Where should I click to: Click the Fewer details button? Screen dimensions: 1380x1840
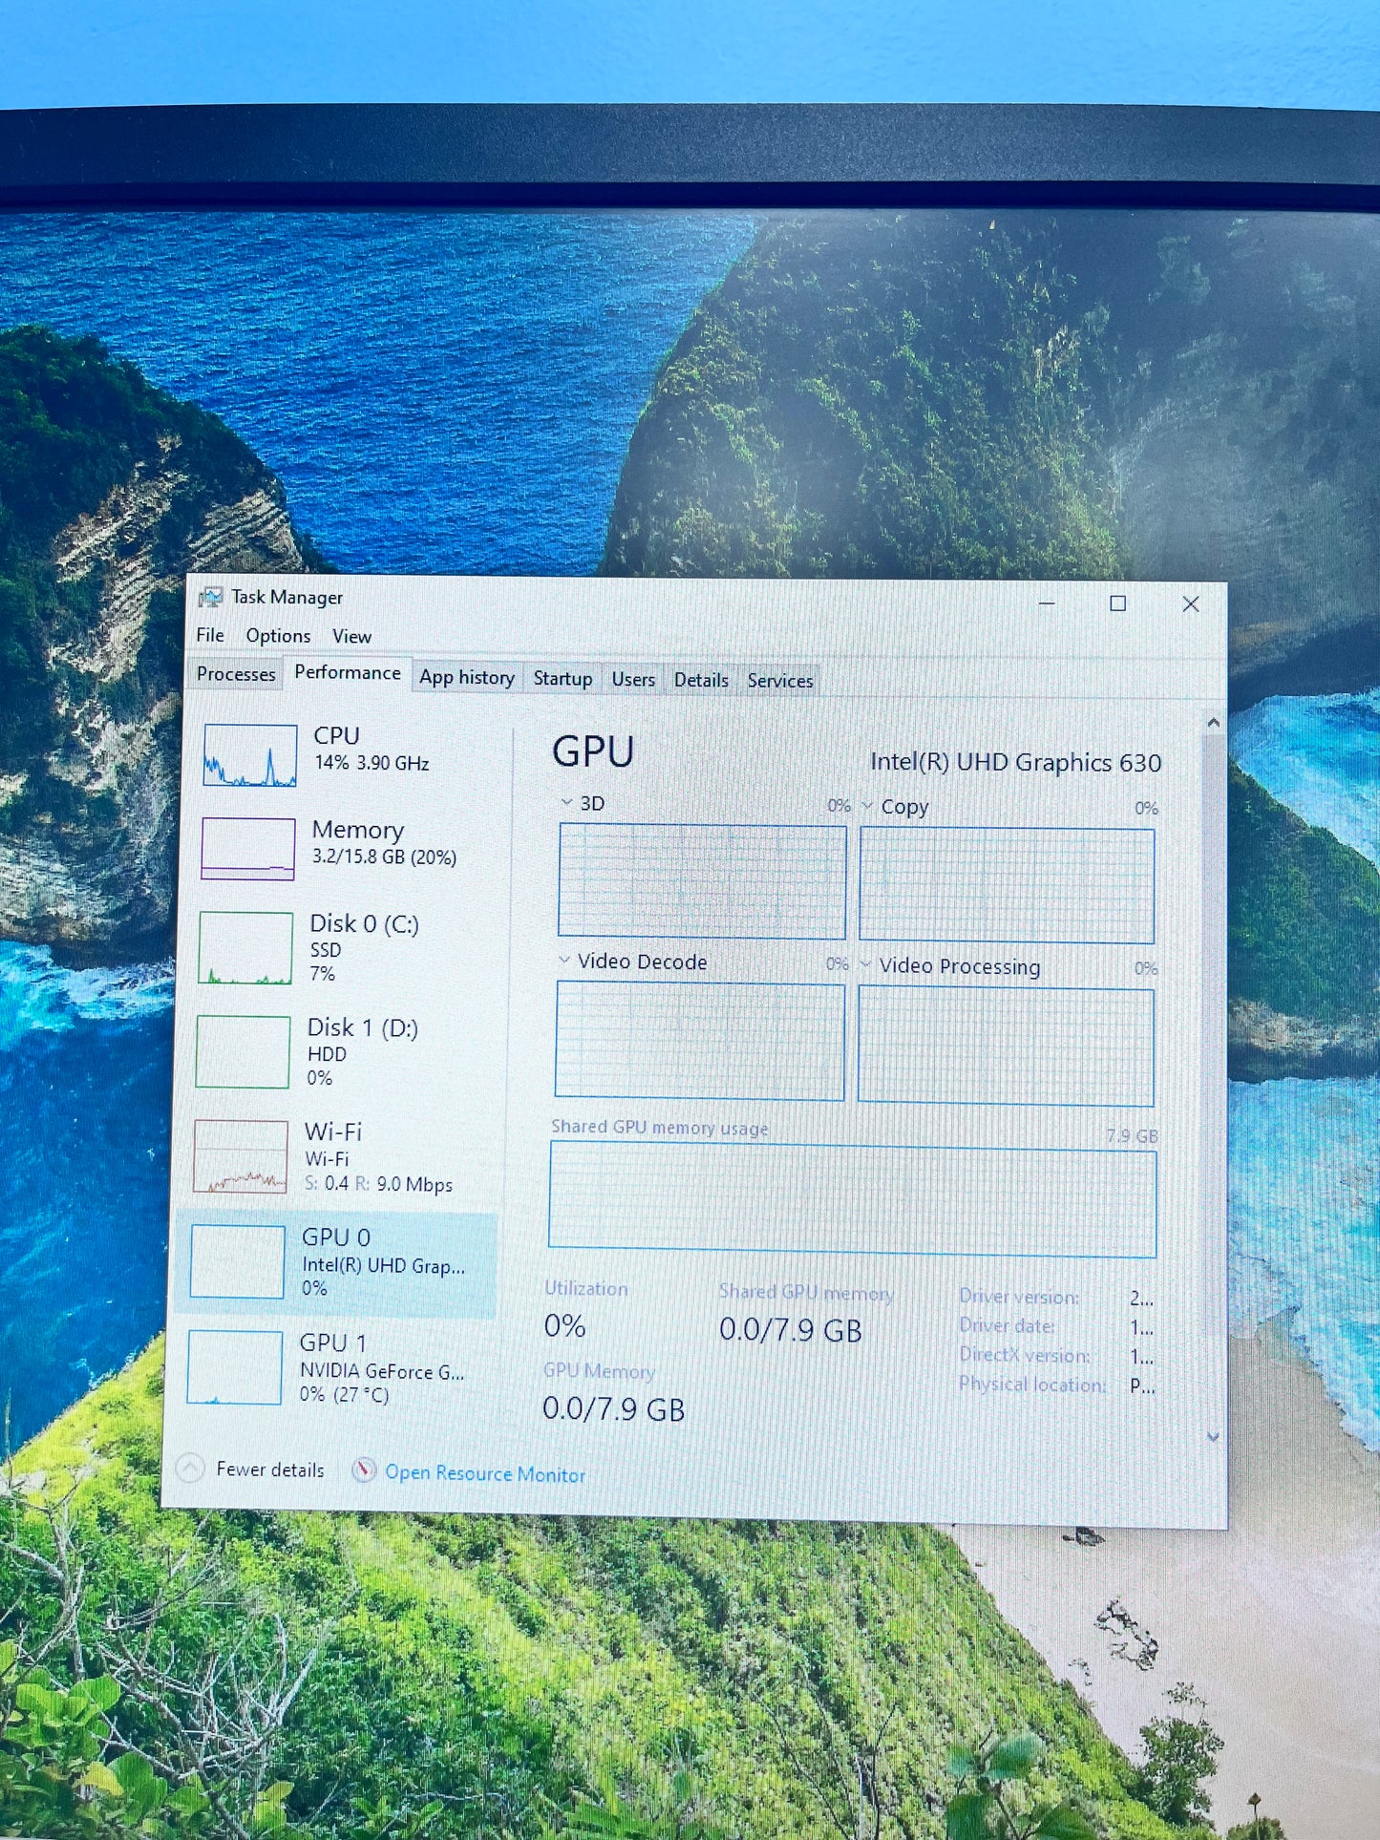[252, 1469]
